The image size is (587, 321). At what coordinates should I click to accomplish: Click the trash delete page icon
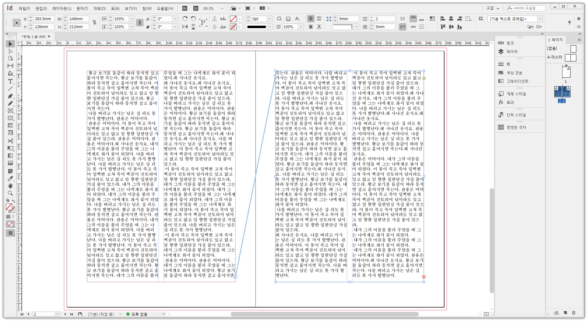point(574,313)
